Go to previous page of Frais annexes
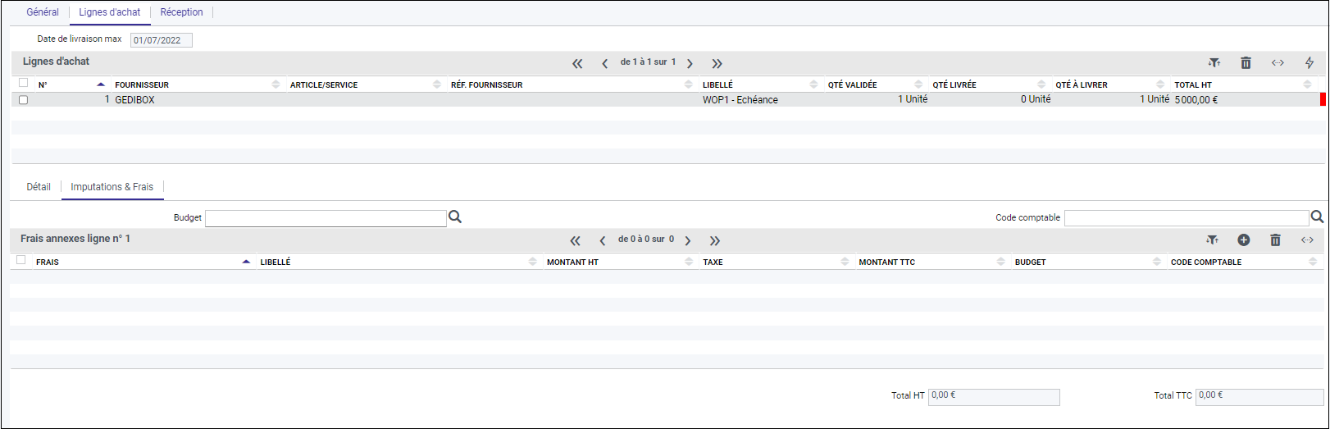 [x=602, y=240]
